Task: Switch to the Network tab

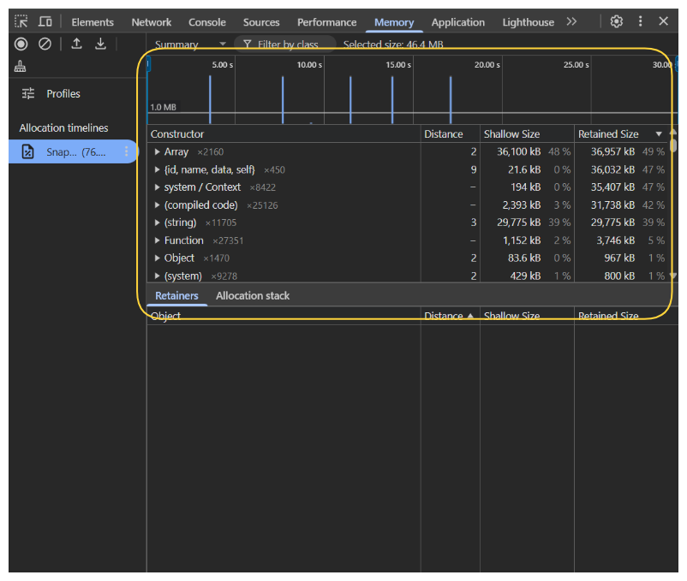Action: coord(151,22)
